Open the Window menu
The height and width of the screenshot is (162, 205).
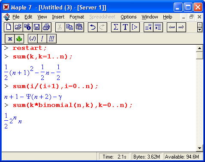pyautogui.click(x=150, y=17)
